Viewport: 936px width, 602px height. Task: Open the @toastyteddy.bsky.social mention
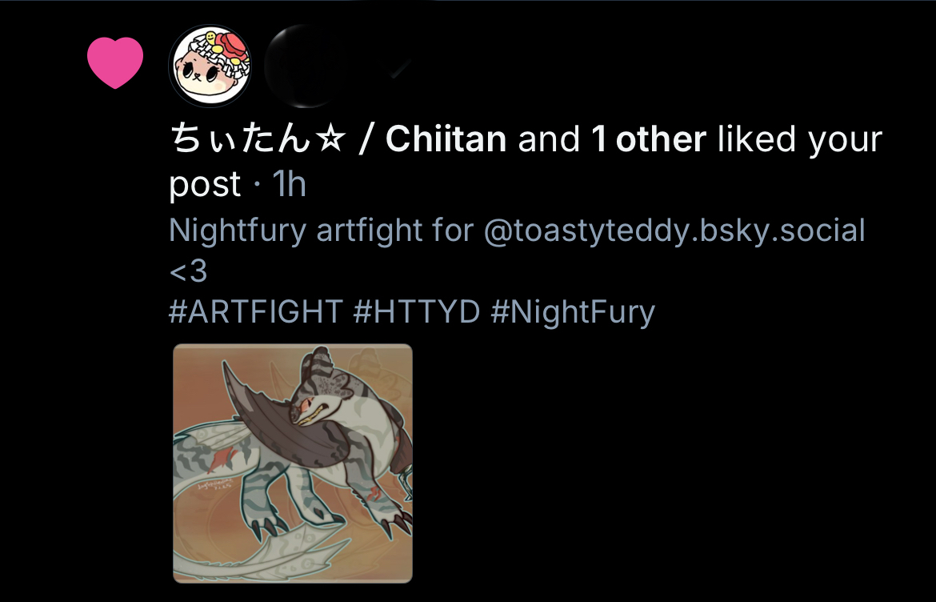(x=674, y=231)
